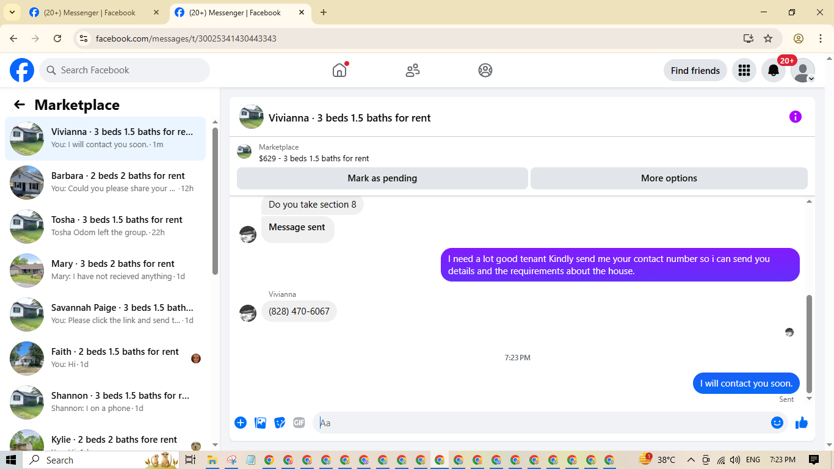Open Task View on the taskbar
Screen dimensions: 834x469
[x=190, y=460]
